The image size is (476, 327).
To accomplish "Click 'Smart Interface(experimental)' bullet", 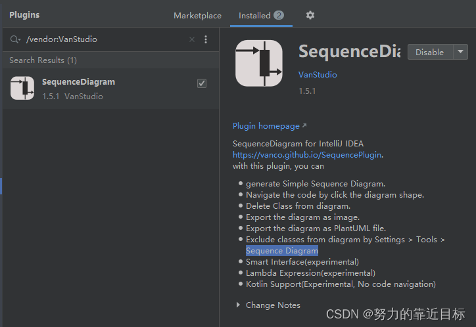I will [x=302, y=262].
